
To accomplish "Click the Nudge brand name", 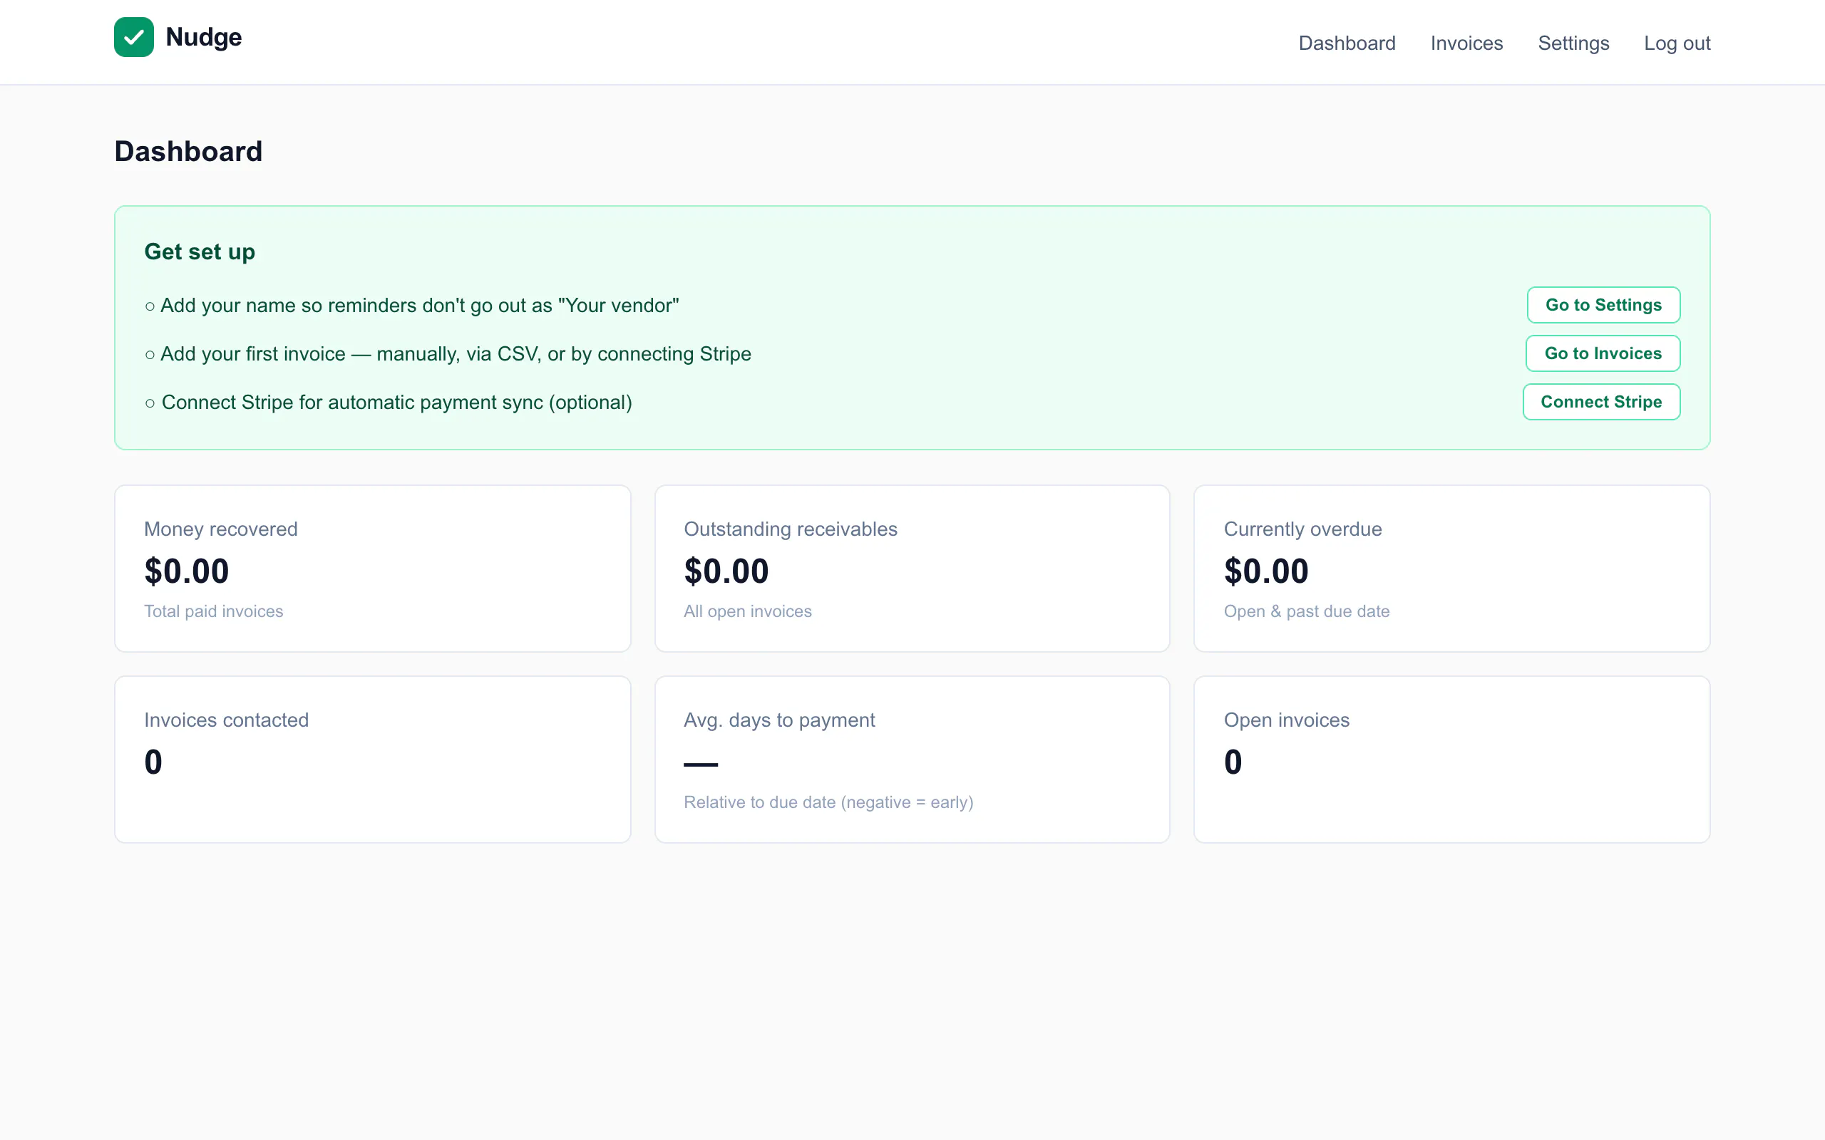I will 204,37.
